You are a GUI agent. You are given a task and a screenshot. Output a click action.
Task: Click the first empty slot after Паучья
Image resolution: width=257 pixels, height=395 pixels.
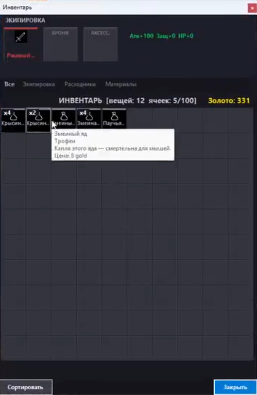point(139,120)
